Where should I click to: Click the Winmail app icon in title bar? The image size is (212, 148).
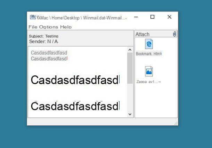(33, 17)
